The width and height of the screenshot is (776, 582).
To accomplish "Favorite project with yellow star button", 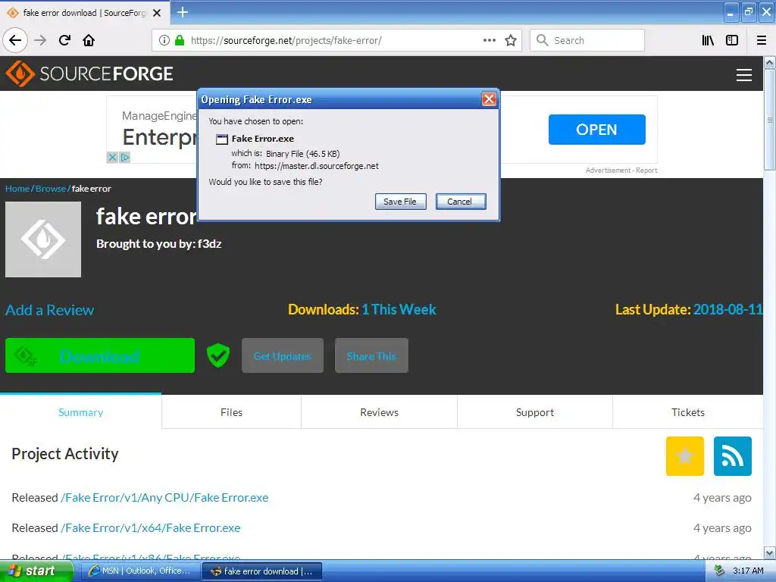I will (684, 455).
